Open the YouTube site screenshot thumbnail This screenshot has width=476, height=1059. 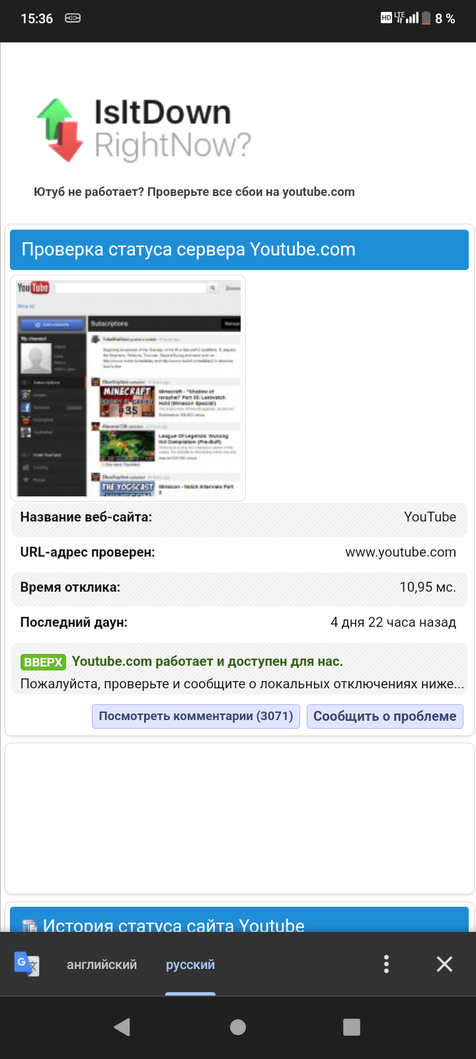[128, 388]
